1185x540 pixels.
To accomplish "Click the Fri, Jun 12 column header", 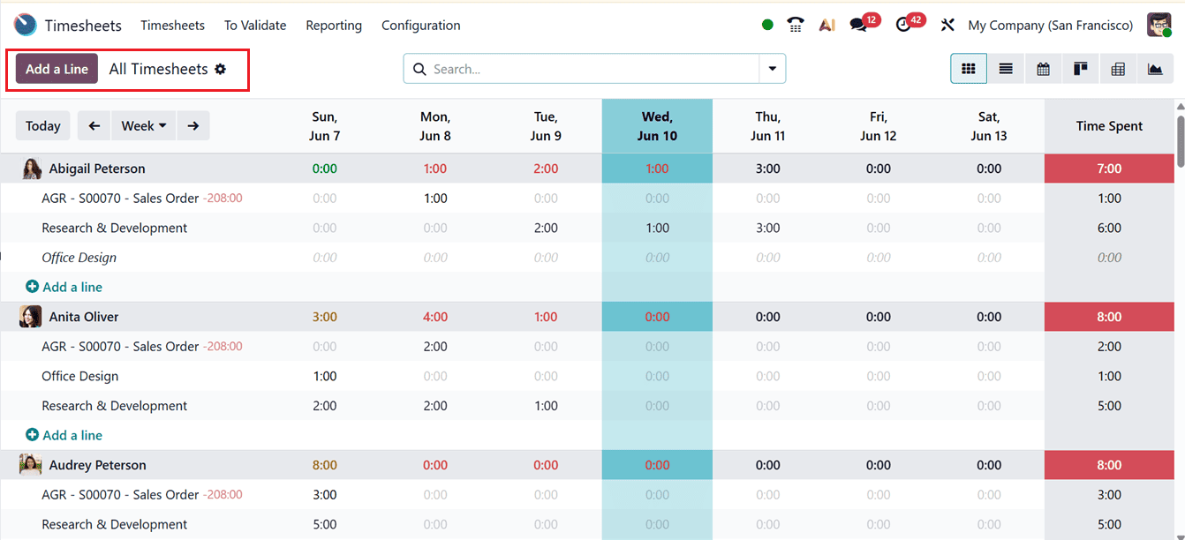I will (878, 125).
